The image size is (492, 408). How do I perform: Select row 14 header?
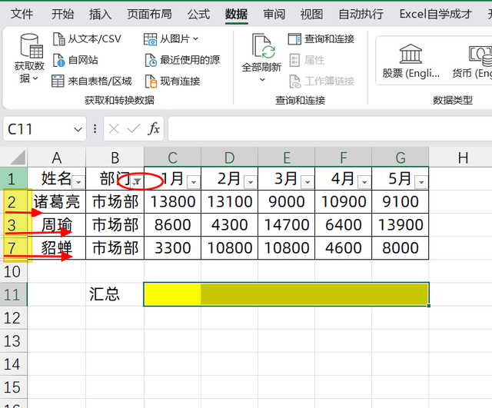[x=13, y=363]
